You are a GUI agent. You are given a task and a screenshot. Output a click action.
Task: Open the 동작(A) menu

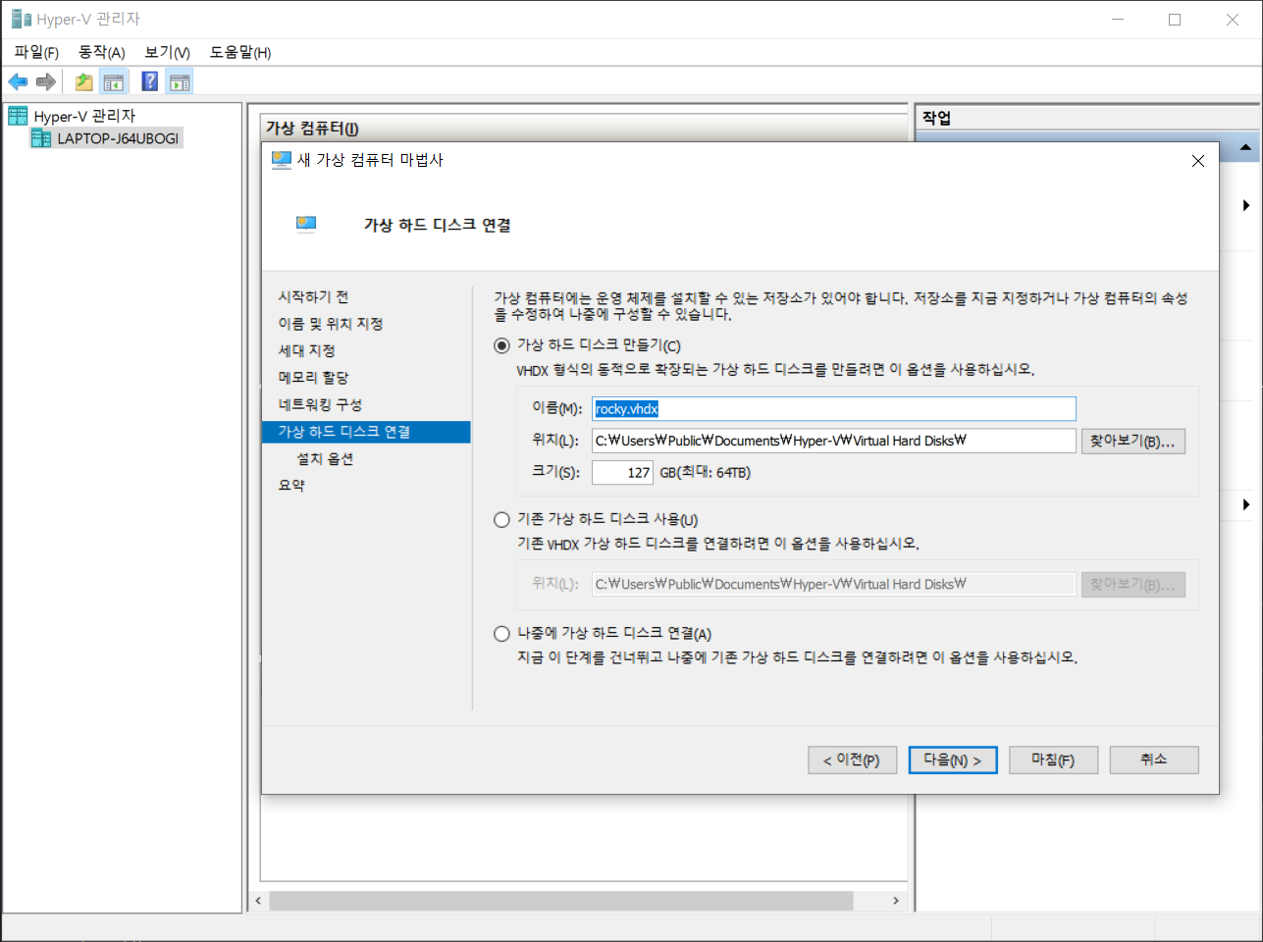(102, 52)
